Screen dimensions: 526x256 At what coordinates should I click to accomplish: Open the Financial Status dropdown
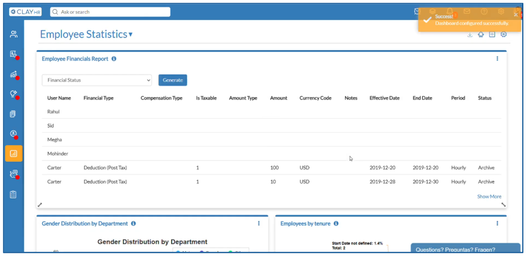pos(96,80)
